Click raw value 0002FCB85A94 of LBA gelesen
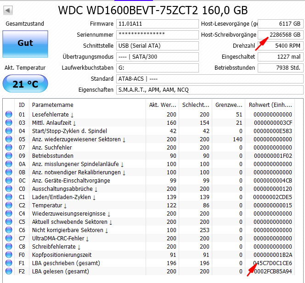305x283 pixels. (273, 272)
